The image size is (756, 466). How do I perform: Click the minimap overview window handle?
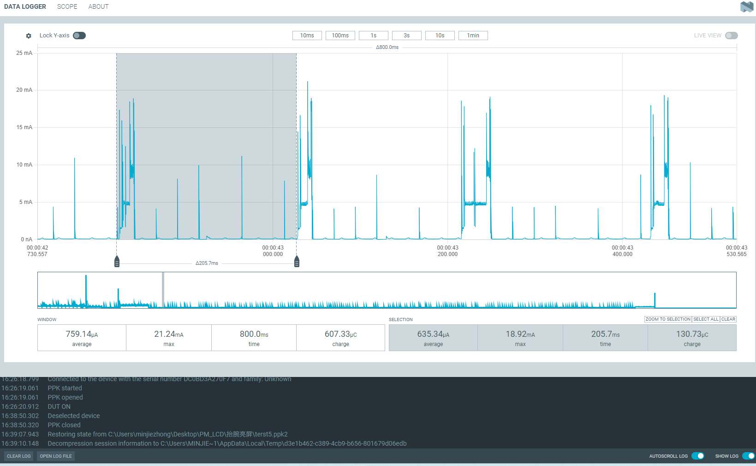click(x=163, y=290)
